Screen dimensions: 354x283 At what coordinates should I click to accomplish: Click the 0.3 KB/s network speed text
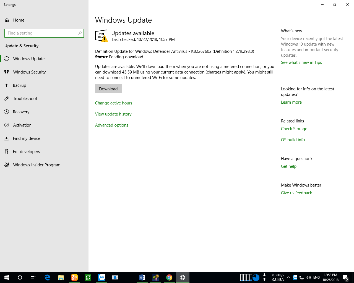pyautogui.click(x=278, y=277)
